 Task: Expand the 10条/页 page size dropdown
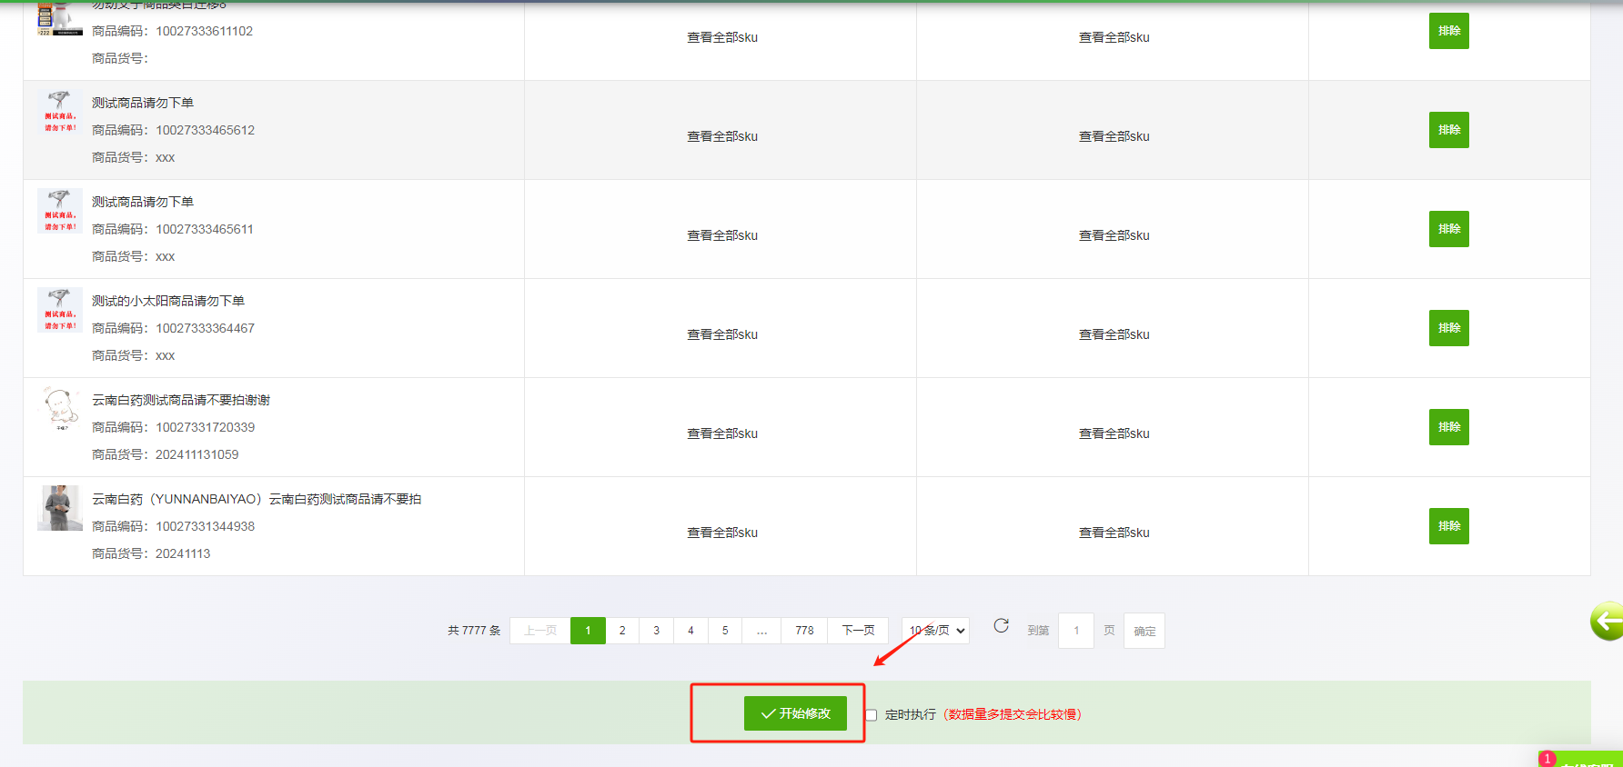point(936,631)
